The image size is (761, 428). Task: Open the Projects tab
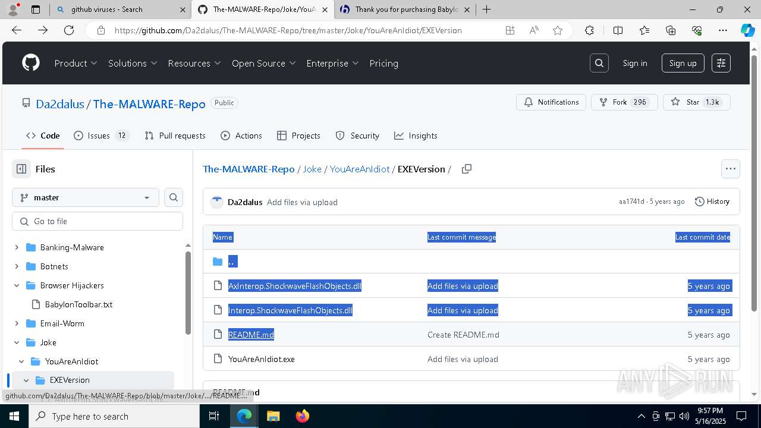click(x=298, y=136)
